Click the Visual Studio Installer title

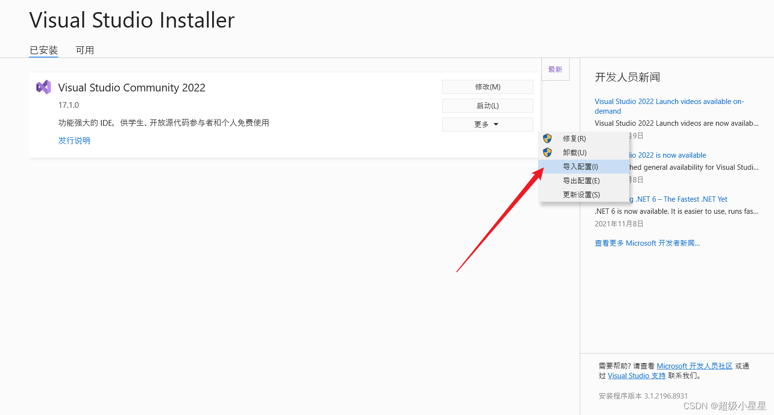point(132,20)
